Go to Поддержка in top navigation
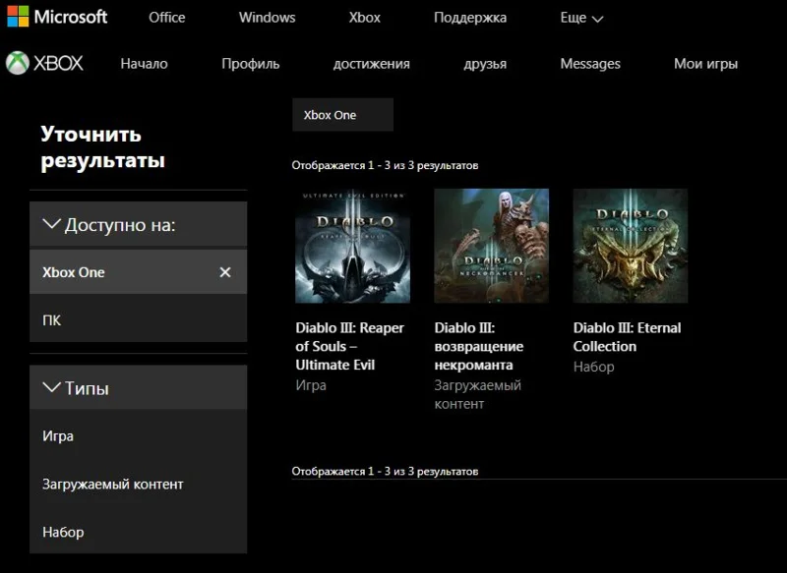 point(470,18)
